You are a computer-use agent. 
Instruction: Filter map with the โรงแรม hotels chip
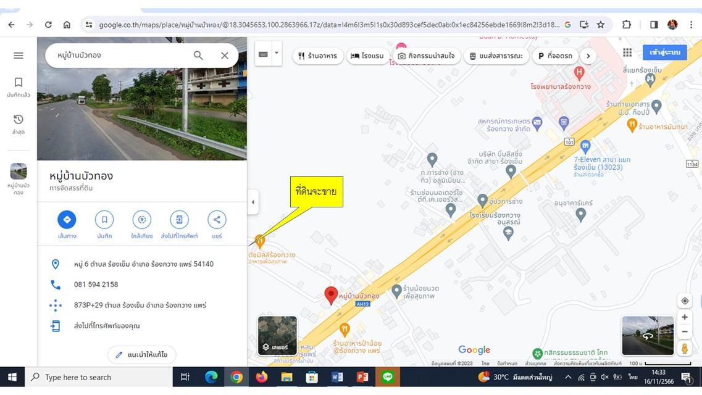367,56
